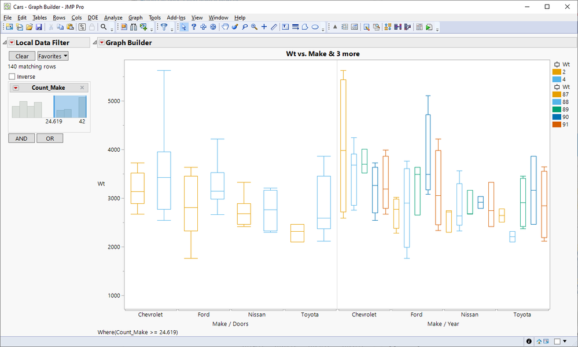Collapse the Graph Builder outline triangle
Viewport: 578px width, 347px height.
click(x=95, y=43)
